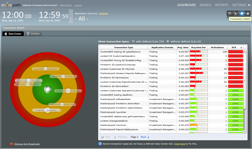Select 'without defined SLAs (0)' radio button
Screen dimensions: 252x149
click(x=168, y=42)
